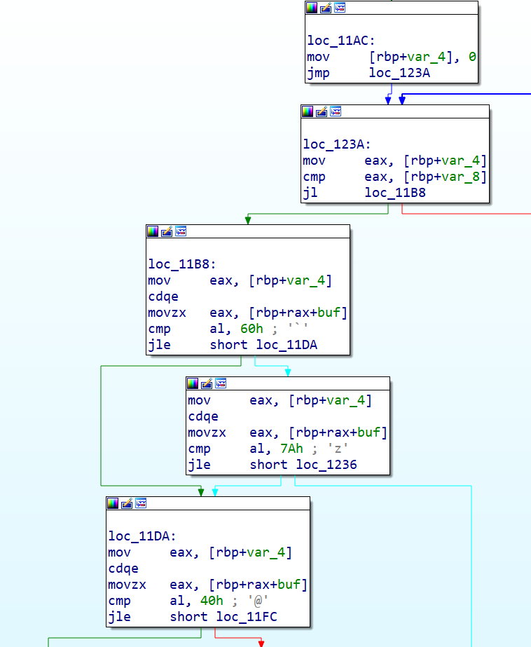Click the pencil icon on the 'z' comparison block

(x=207, y=383)
